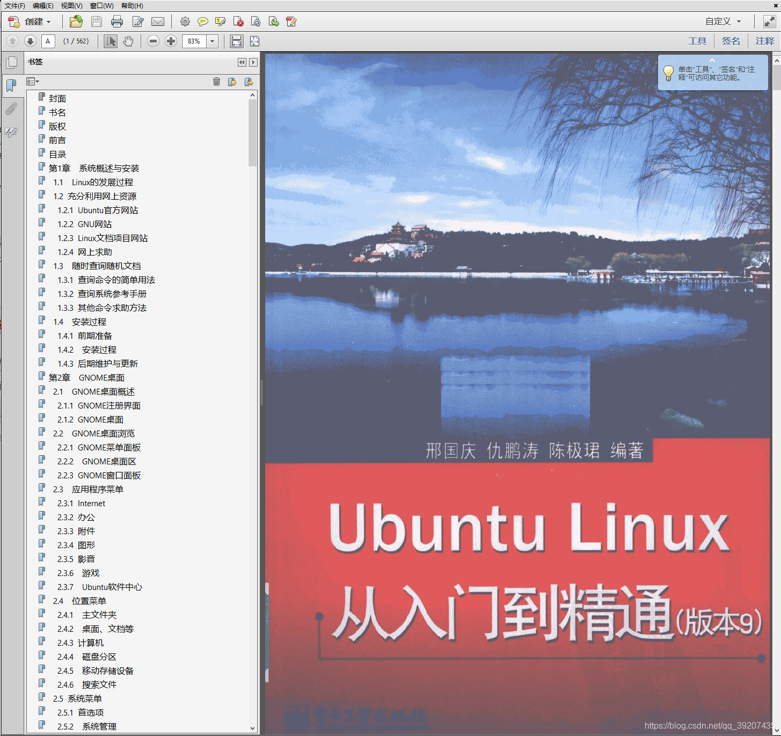
Task: Open the 自定义 customize dropdown
Action: coord(723,21)
